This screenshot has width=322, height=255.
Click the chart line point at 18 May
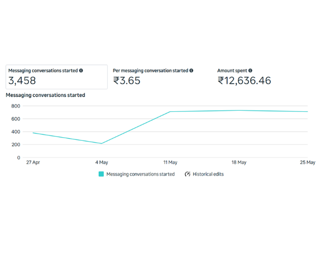(239, 110)
